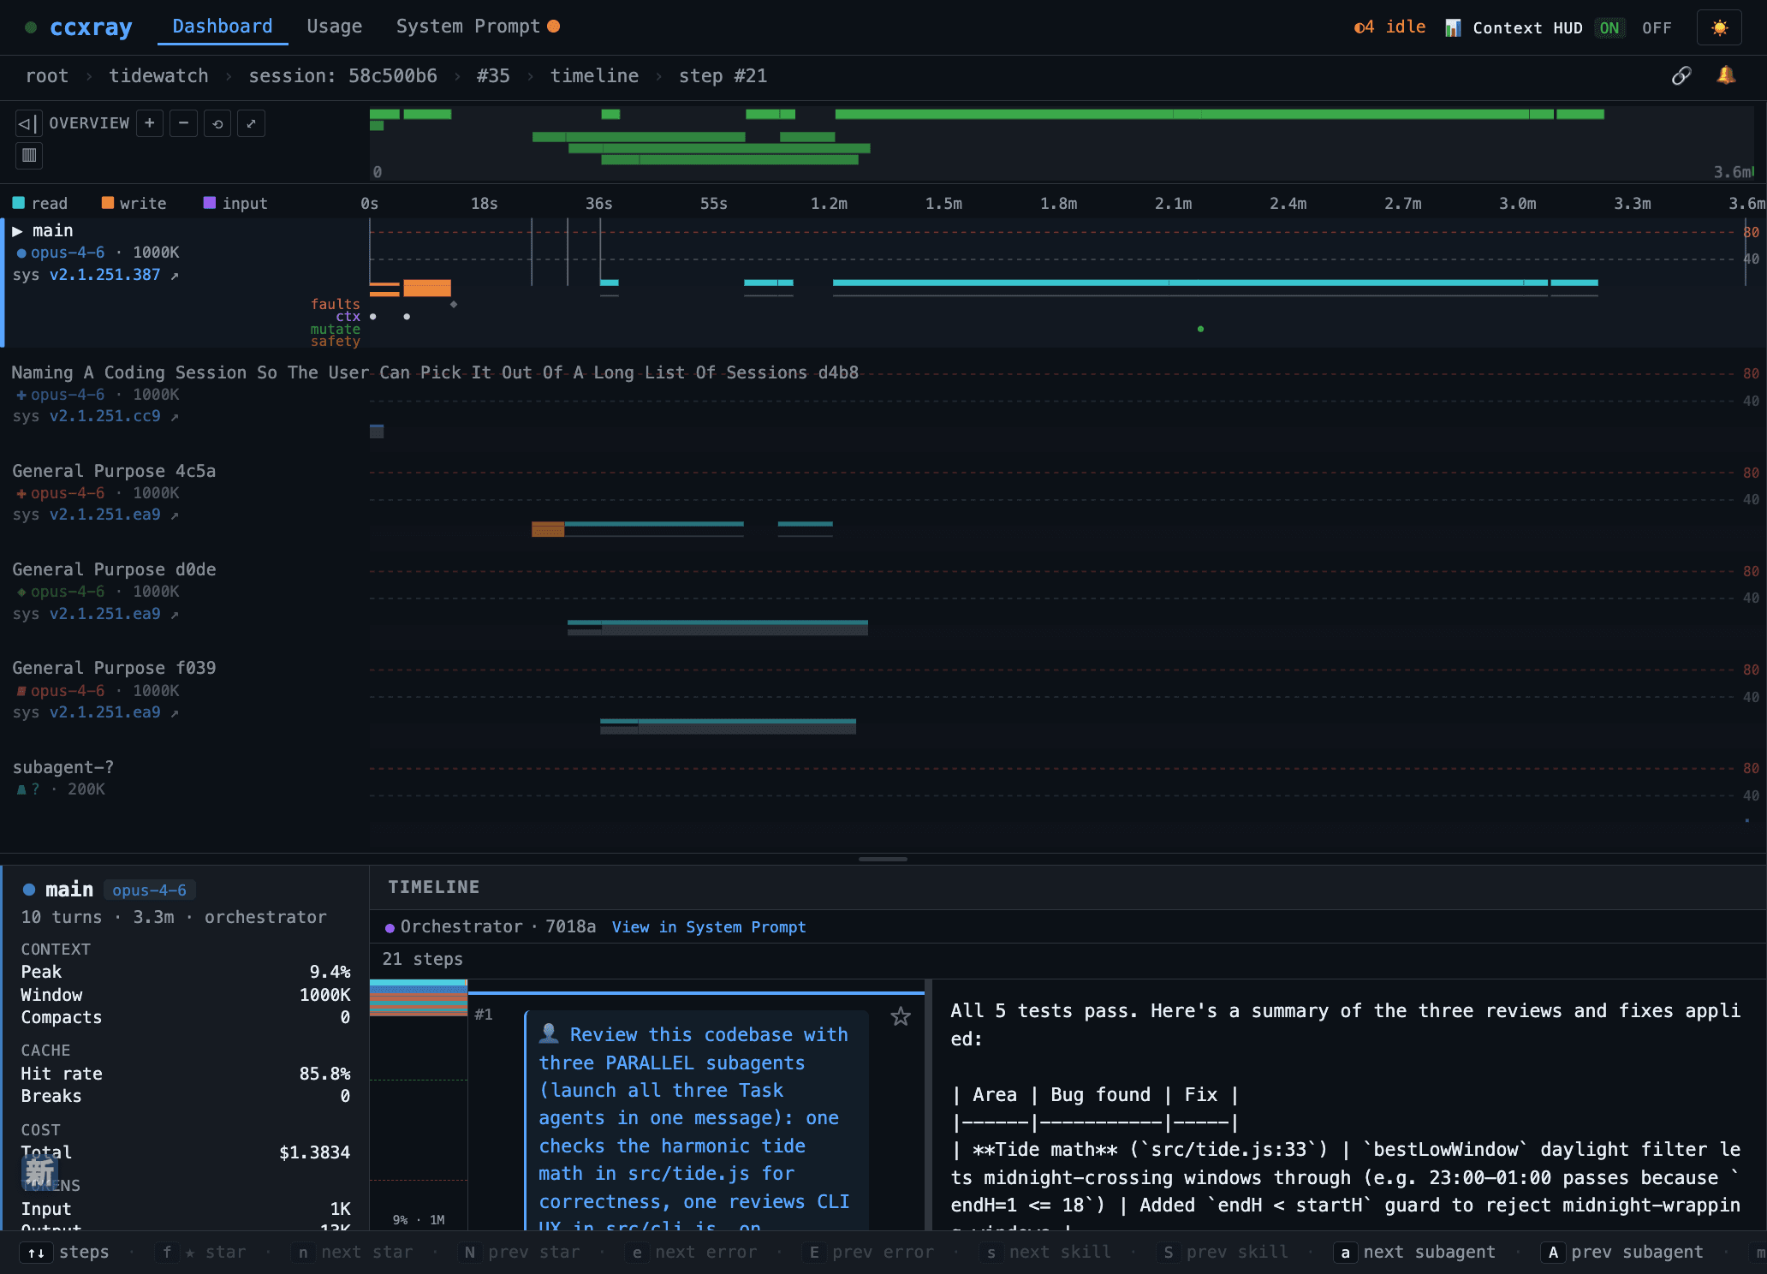This screenshot has width=1767, height=1274.
Task: Toggle the read legend swatch
Action: pyautogui.click(x=18, y=203)
